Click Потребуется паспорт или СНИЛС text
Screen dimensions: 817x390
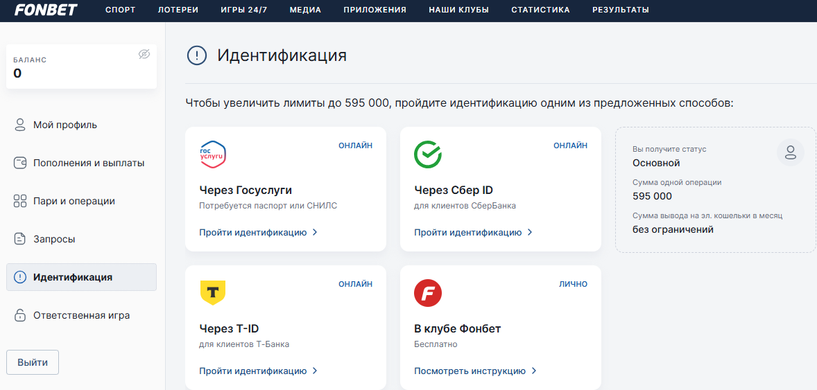click(x=268, y=206)
